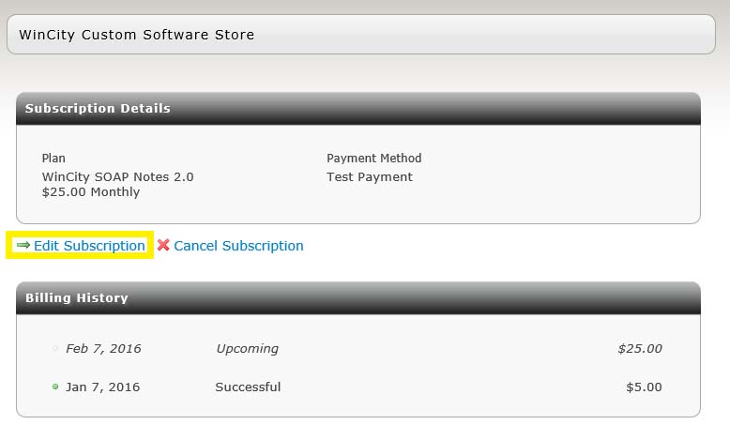Click the green status dot for Jan 7
The image size is (730, 440).
pyautogui.click(x=55, y=387)
